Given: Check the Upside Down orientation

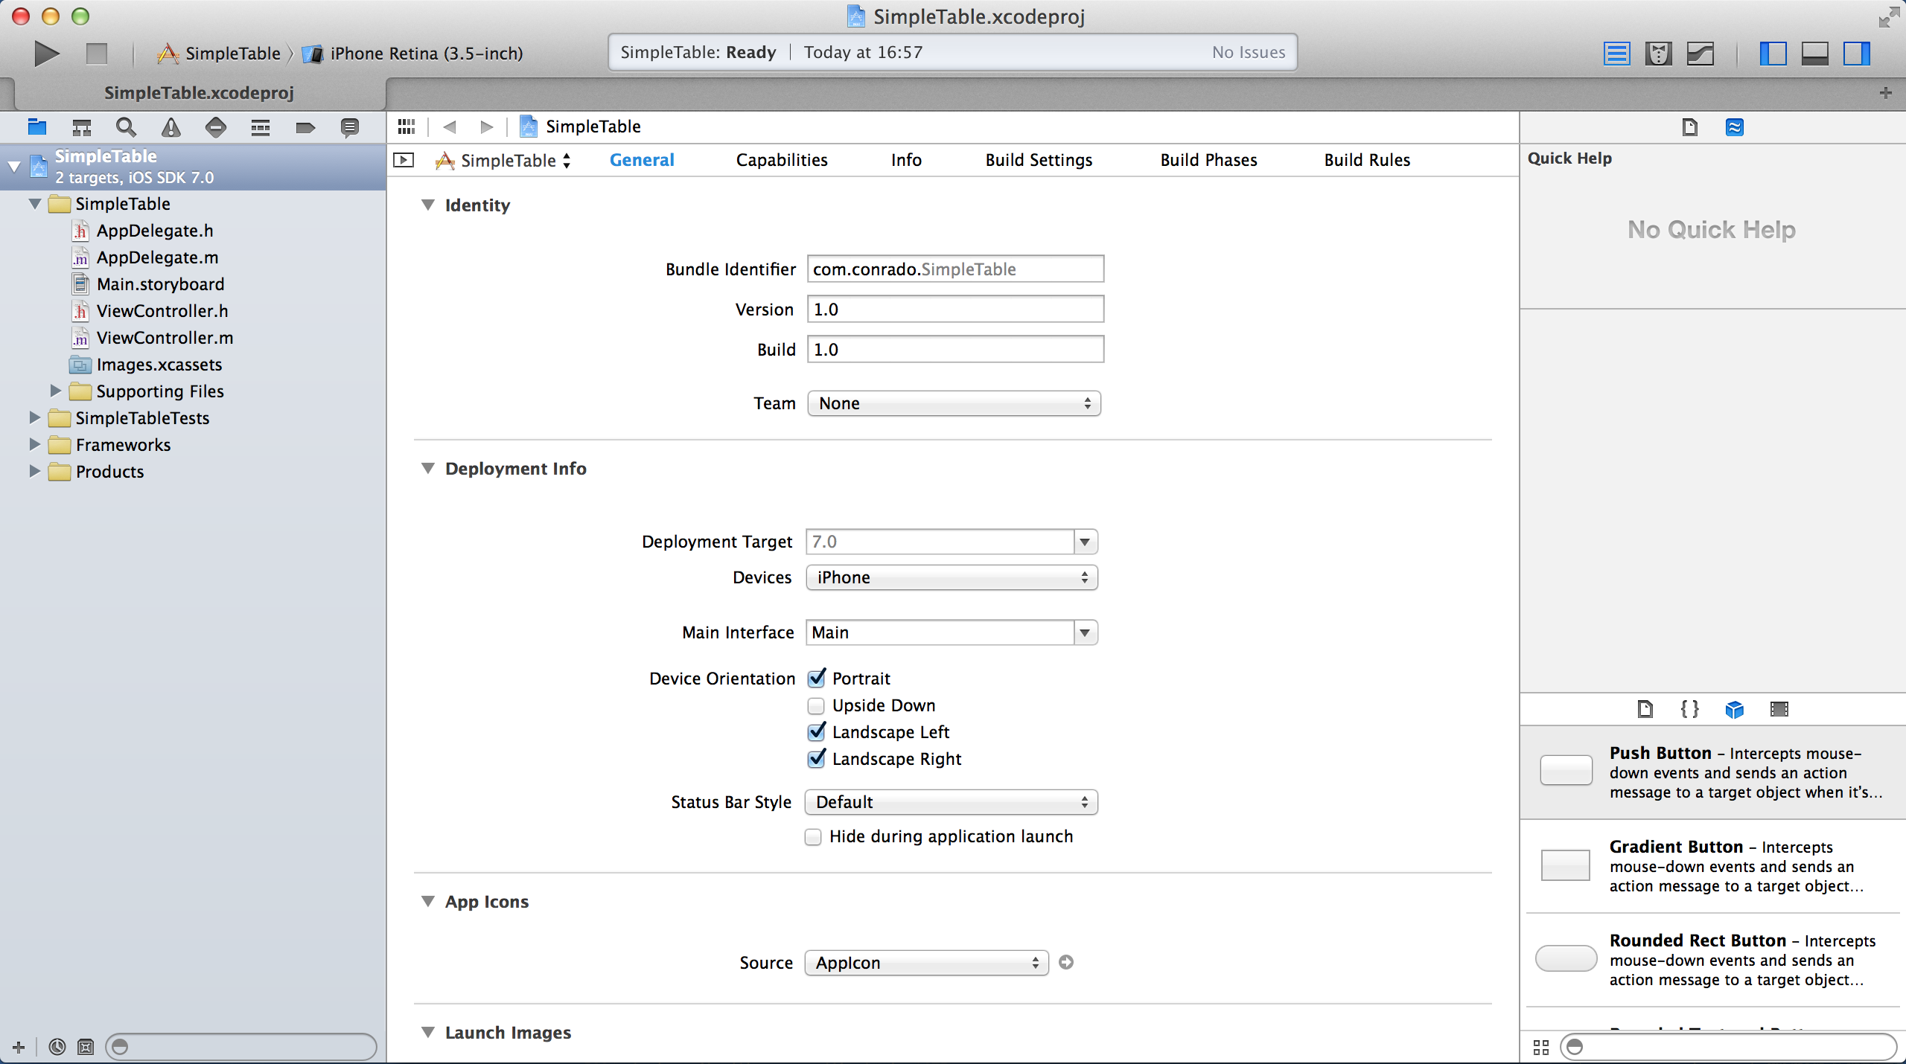Looking at the screenshot, I should [817, 705].
